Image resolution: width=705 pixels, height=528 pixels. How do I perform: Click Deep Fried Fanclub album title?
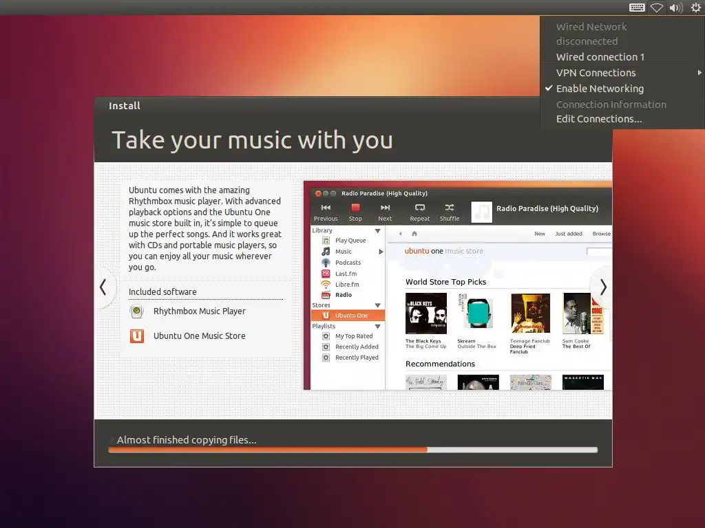[x=523, y=349]
